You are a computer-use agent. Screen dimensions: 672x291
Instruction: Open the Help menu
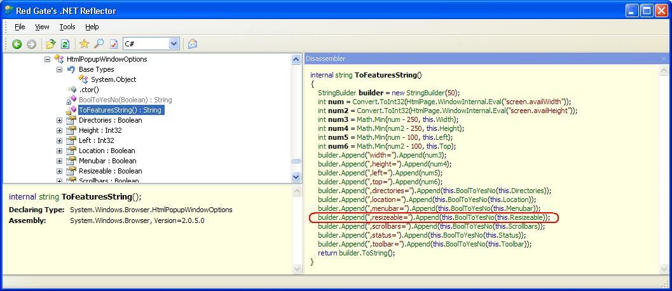(x=92, y=27)
